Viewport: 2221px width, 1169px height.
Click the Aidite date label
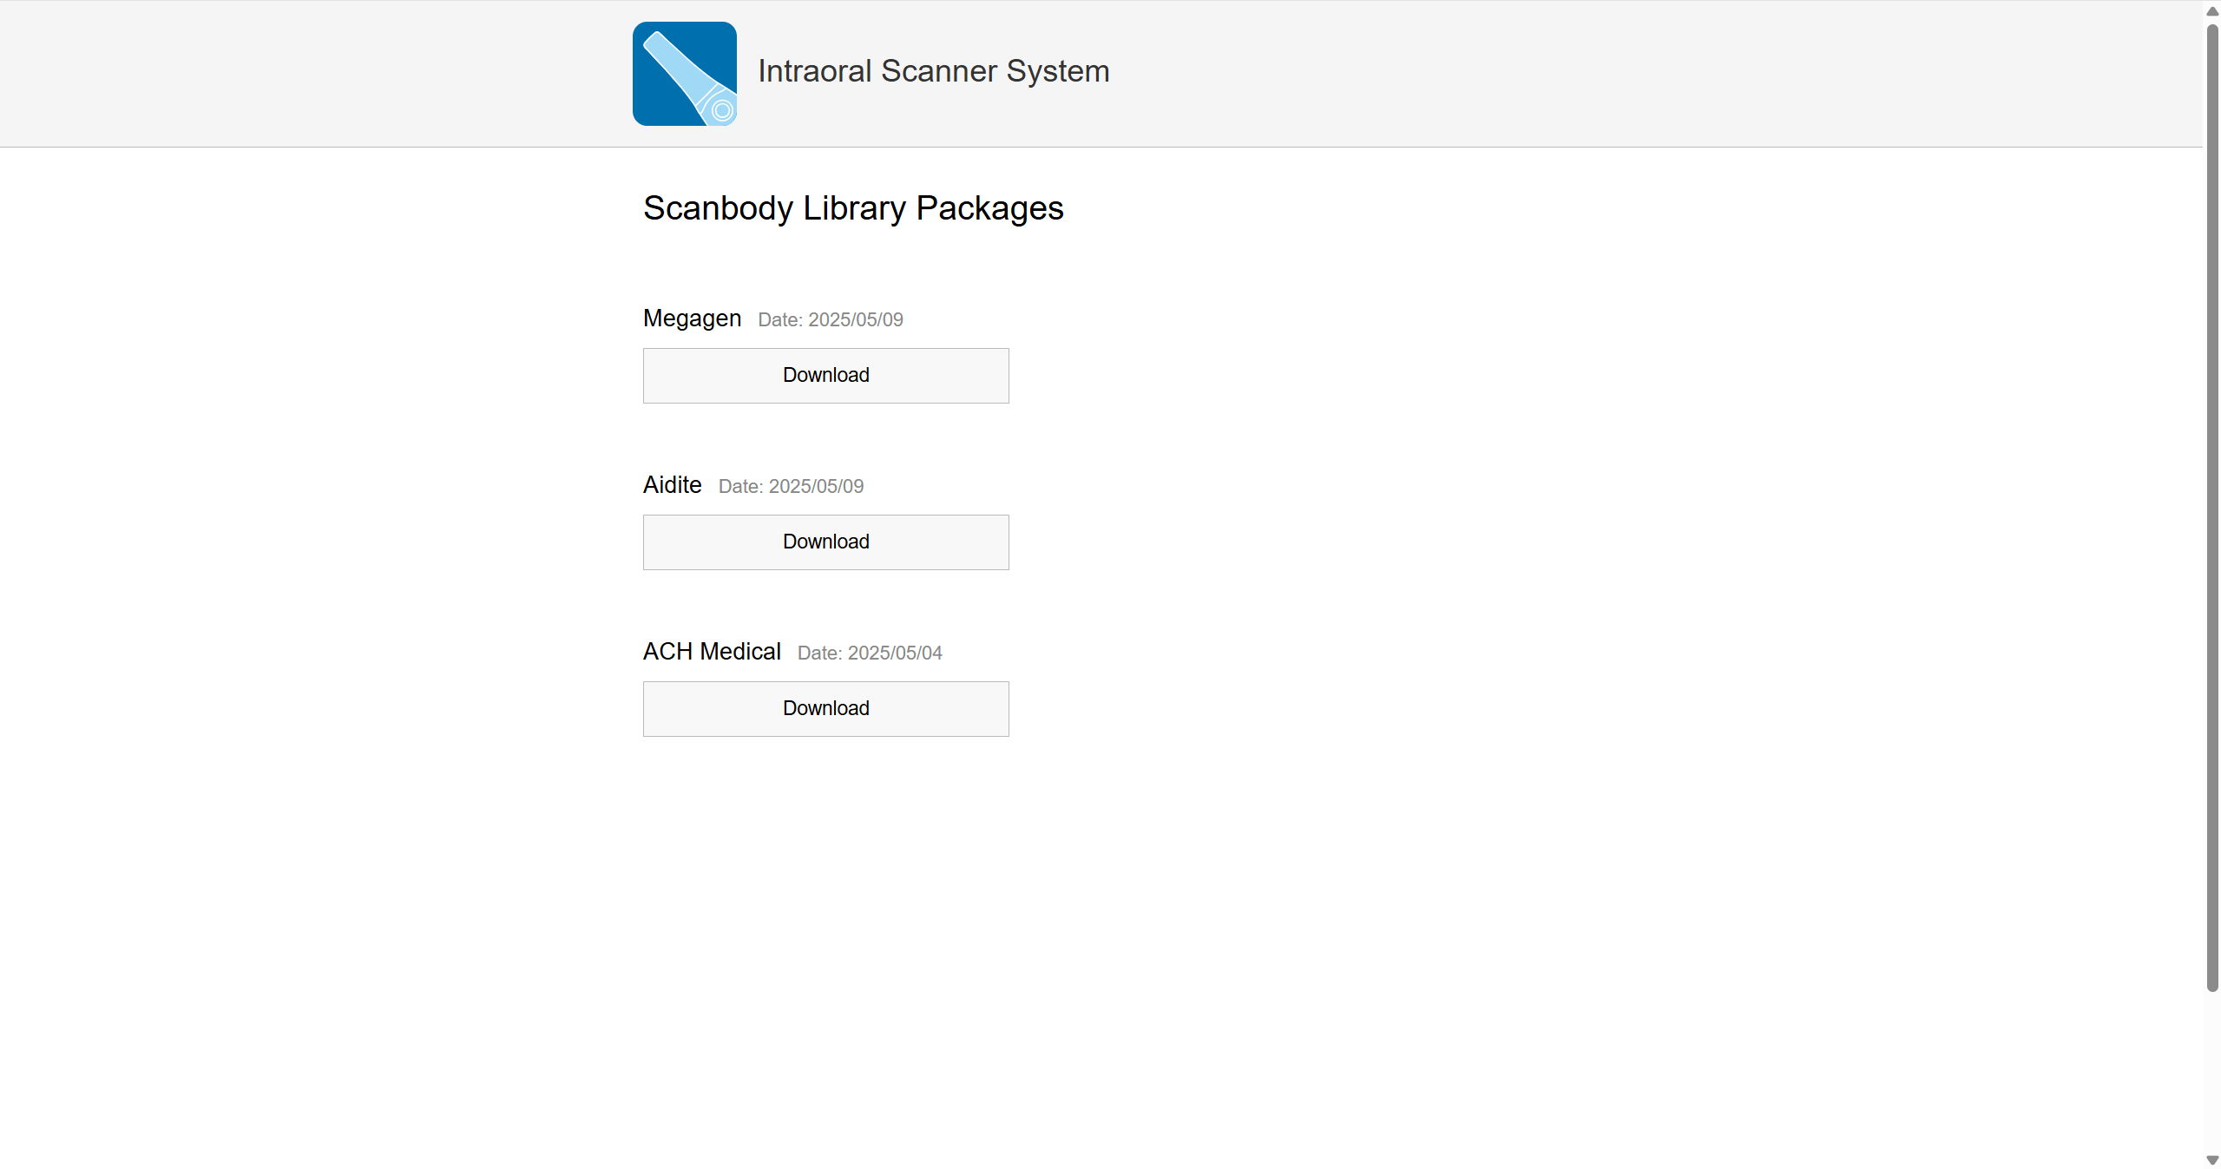pyautogui.click(x=791, y=487)
